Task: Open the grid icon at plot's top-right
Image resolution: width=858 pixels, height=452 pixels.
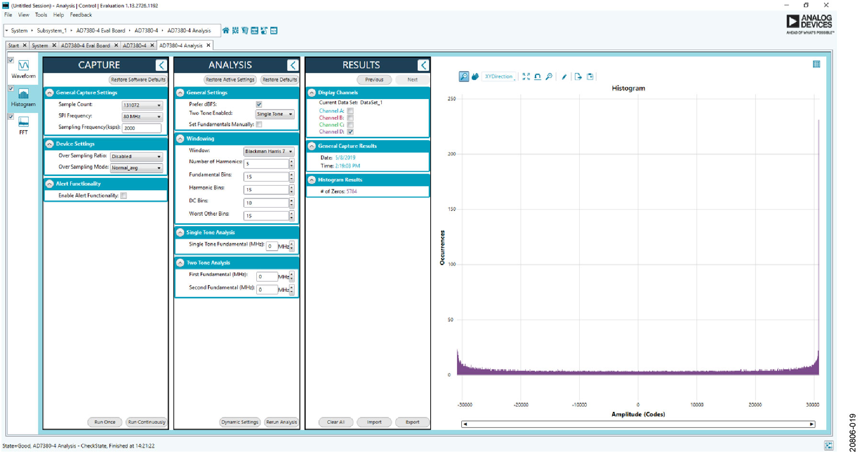Action: [816, 64]
